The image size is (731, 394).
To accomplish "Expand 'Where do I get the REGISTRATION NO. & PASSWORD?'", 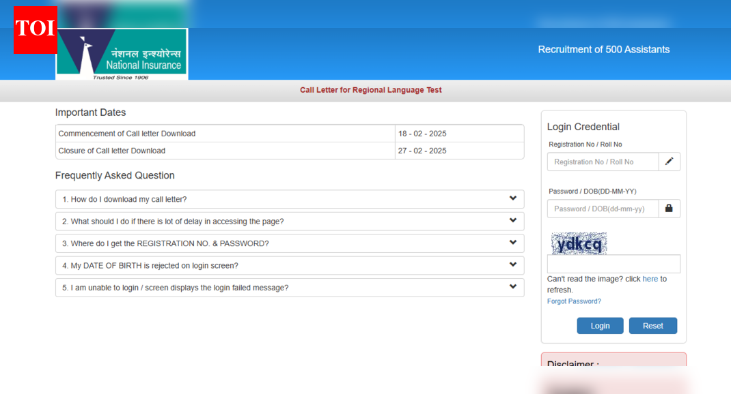I will (x=290, y=243).
